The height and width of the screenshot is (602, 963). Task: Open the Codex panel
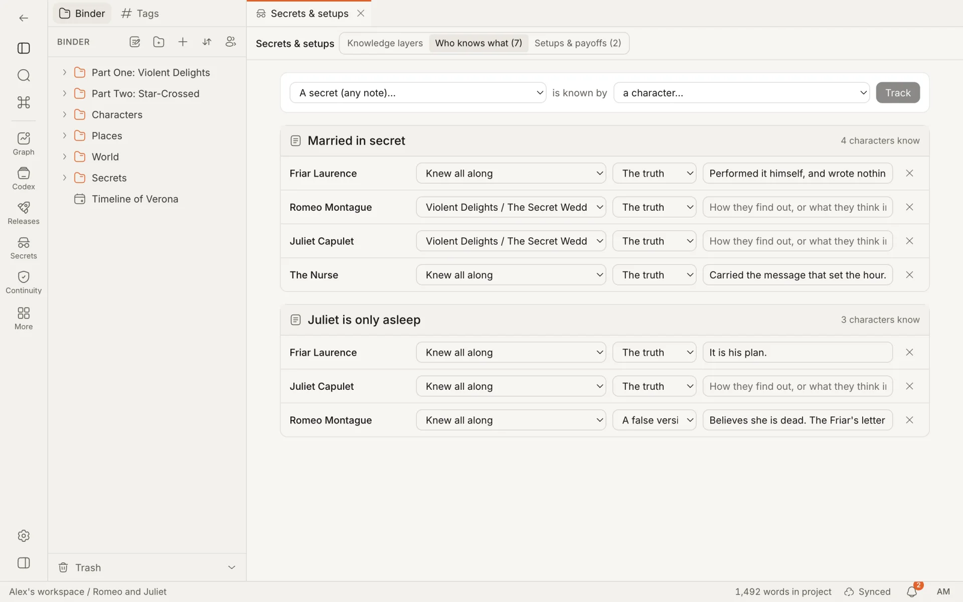pyautogui.click(x=24, y=179)
